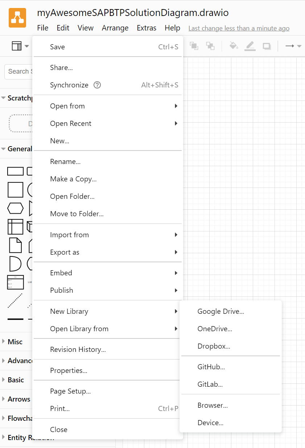305x448 pixels.
Task: Select GitHub as new library location
Action: pos(211,367)
